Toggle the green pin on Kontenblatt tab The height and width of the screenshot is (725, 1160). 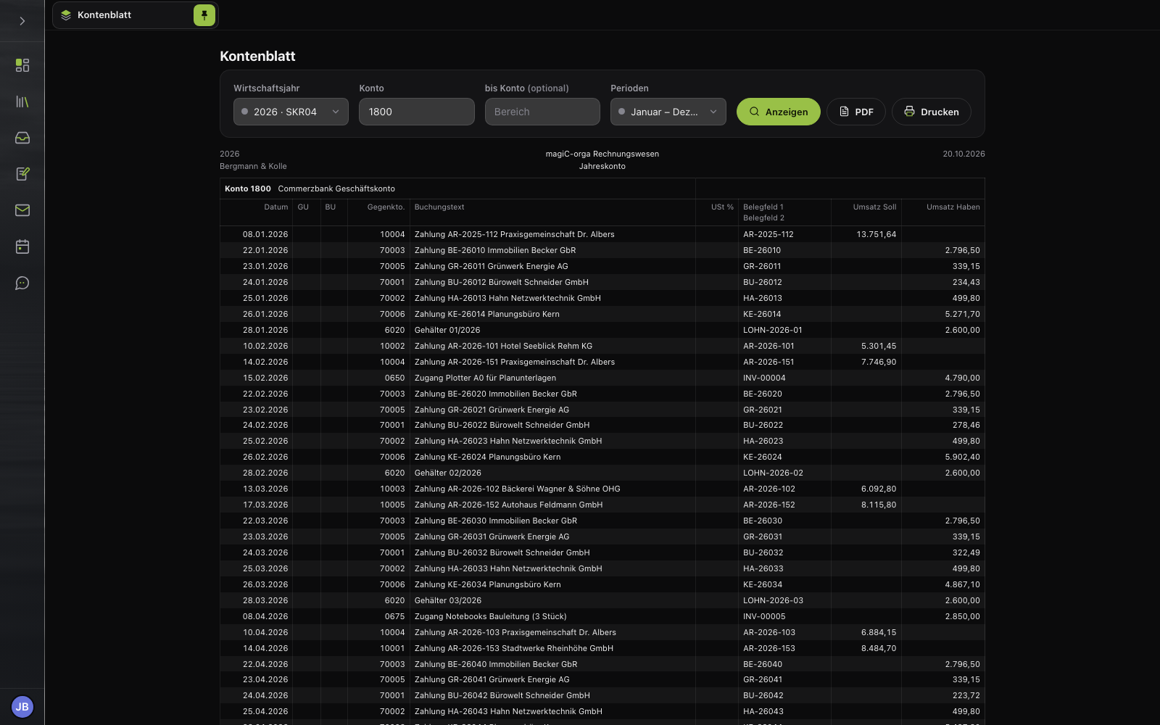click(x=204, y=15)
